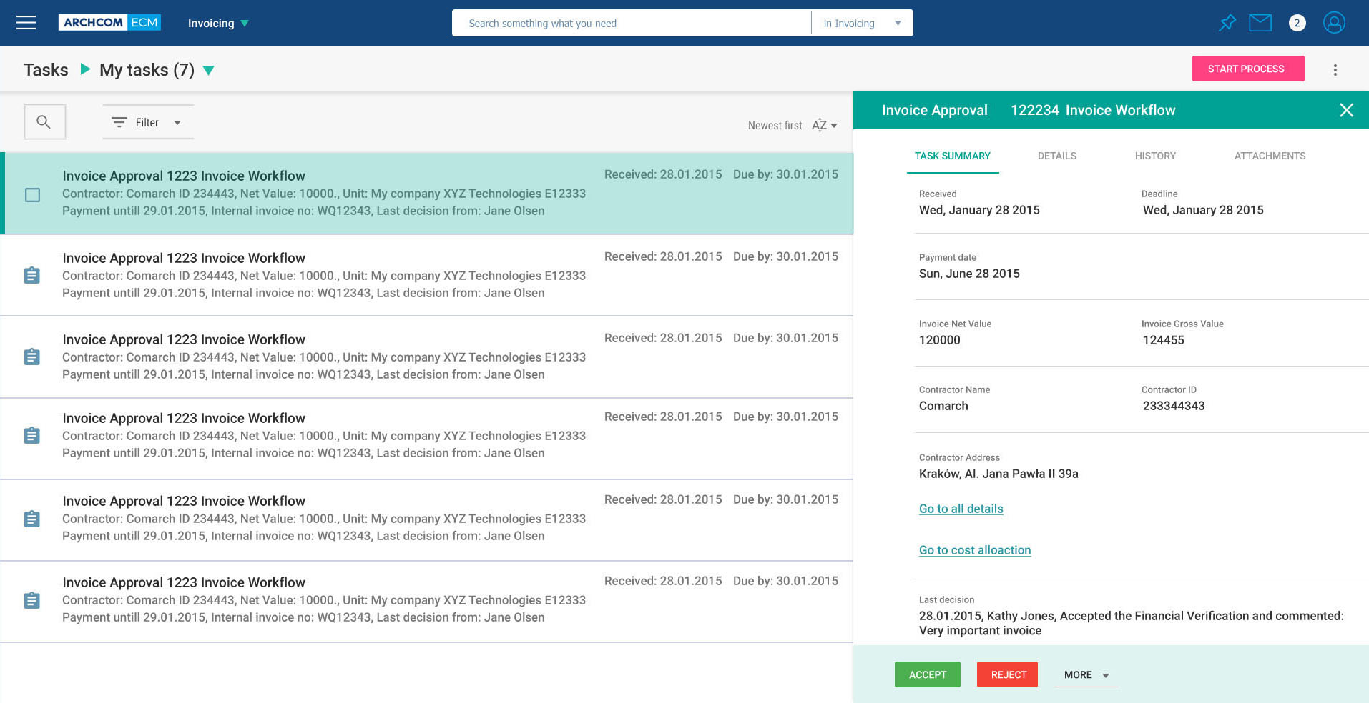The image size is (1369, 703).
Task: Close the Invoice Approval panel
Action: tap(1346, 110)
